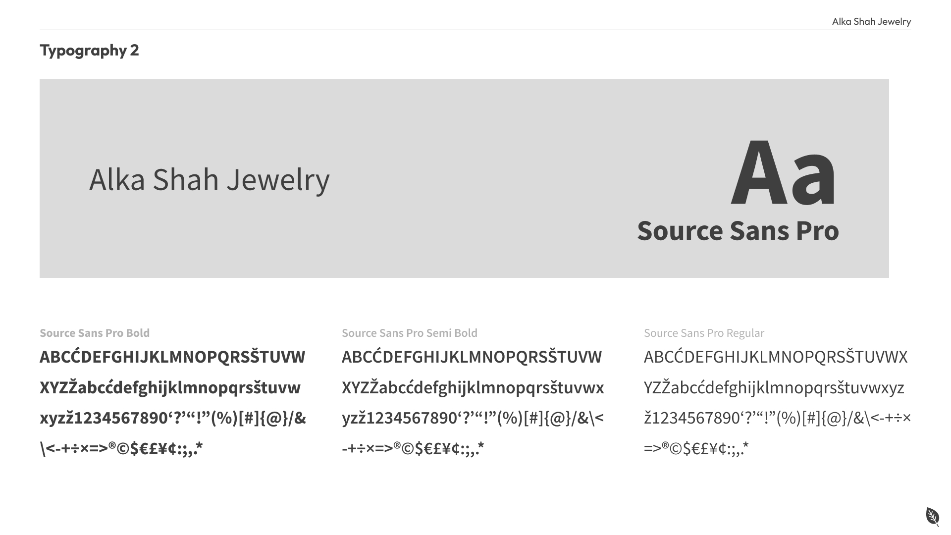Click the Source Sans Pro Bold label
Image resolution: width=951 pixels, height=535 pixels.
pos(95,333)
